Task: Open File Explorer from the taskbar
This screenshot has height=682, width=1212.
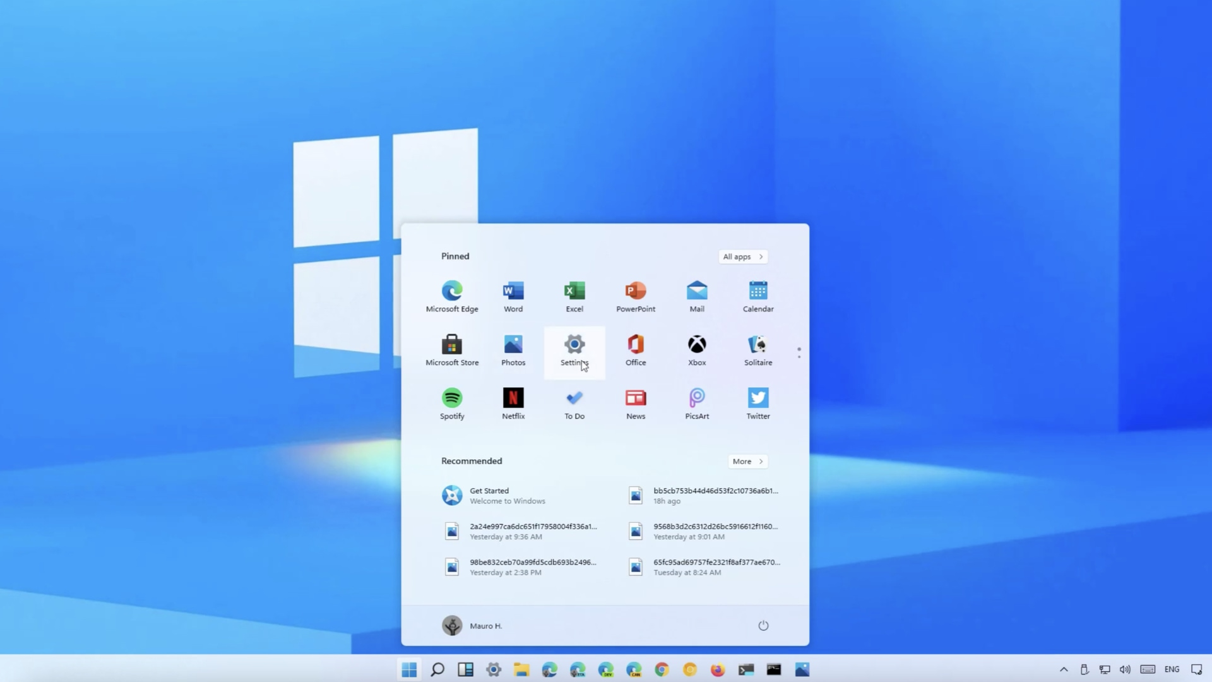Action: coord(521,669)
